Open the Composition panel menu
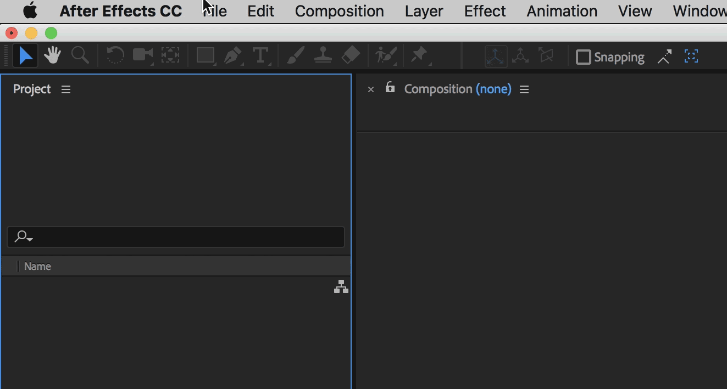The image size is (727, 389). (524, 89)
